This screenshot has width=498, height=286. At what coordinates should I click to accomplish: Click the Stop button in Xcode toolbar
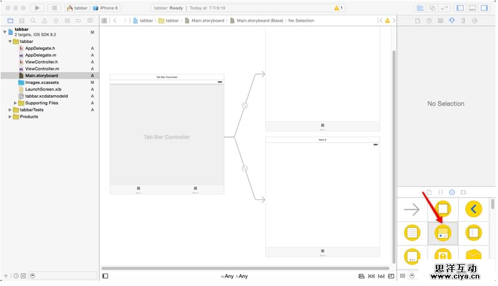pyautogui.click(x=54, y=8)
